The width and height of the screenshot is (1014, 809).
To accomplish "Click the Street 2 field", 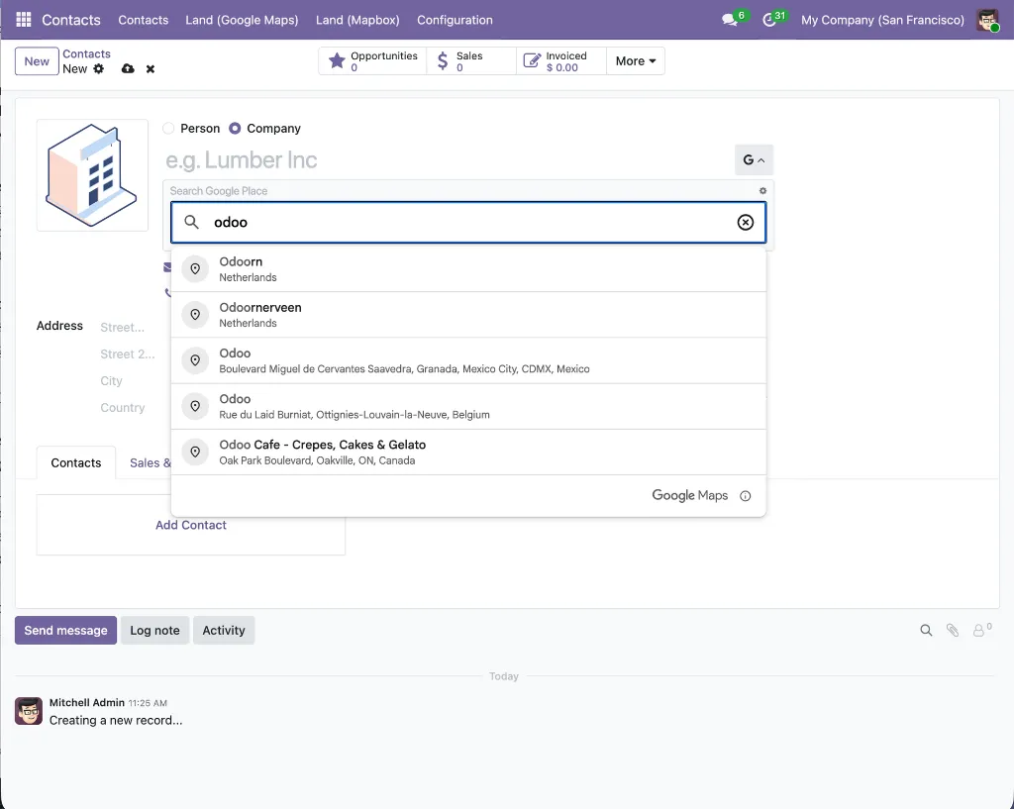I will click(128, 354).
